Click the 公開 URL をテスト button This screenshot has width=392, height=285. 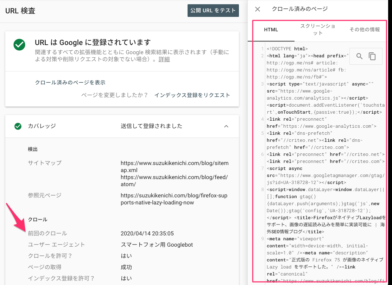pyautogui.click(x=213, y=11)
